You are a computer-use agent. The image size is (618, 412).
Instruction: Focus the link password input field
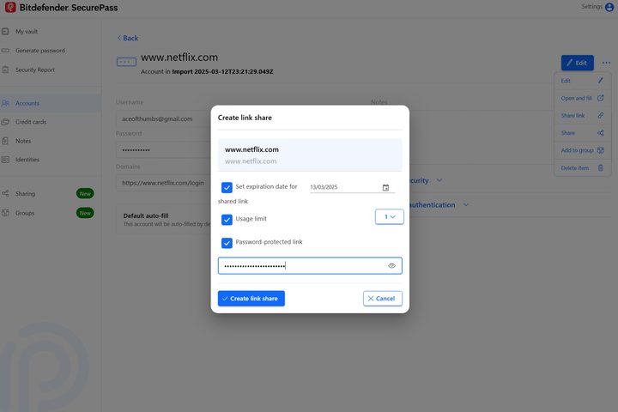coord(310,266)
